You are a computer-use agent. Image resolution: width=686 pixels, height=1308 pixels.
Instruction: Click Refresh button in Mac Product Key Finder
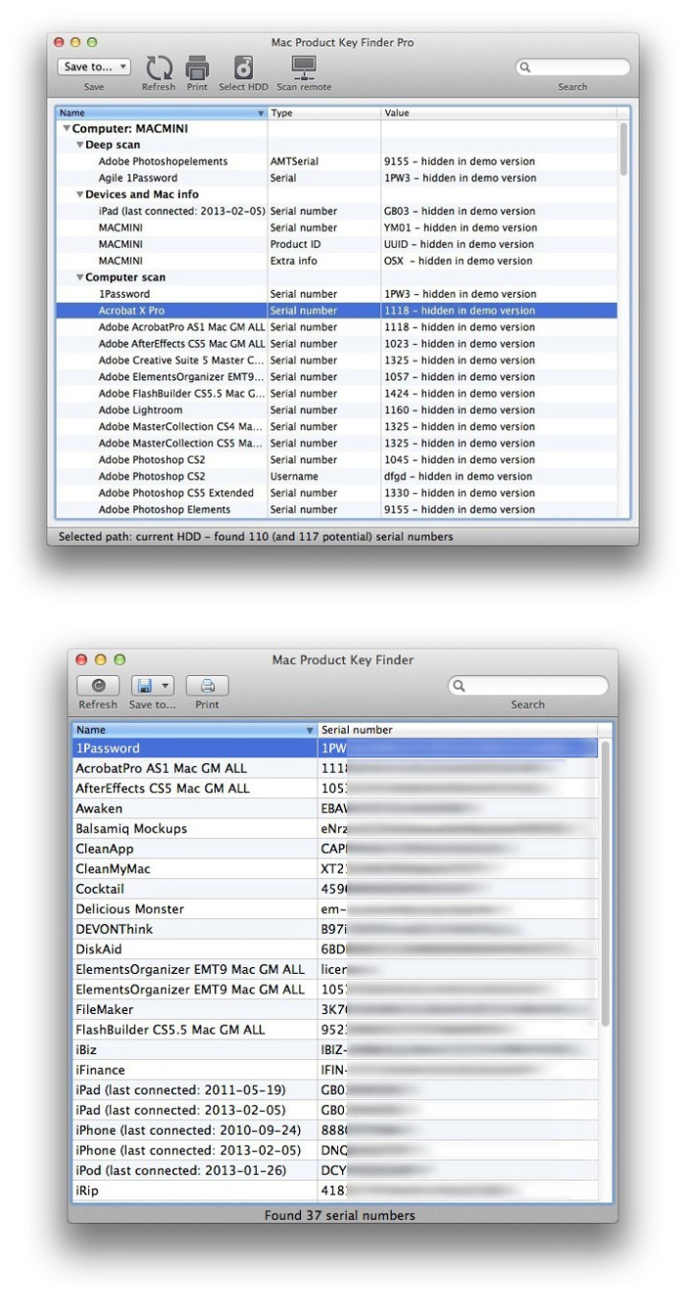click(98, 686)
